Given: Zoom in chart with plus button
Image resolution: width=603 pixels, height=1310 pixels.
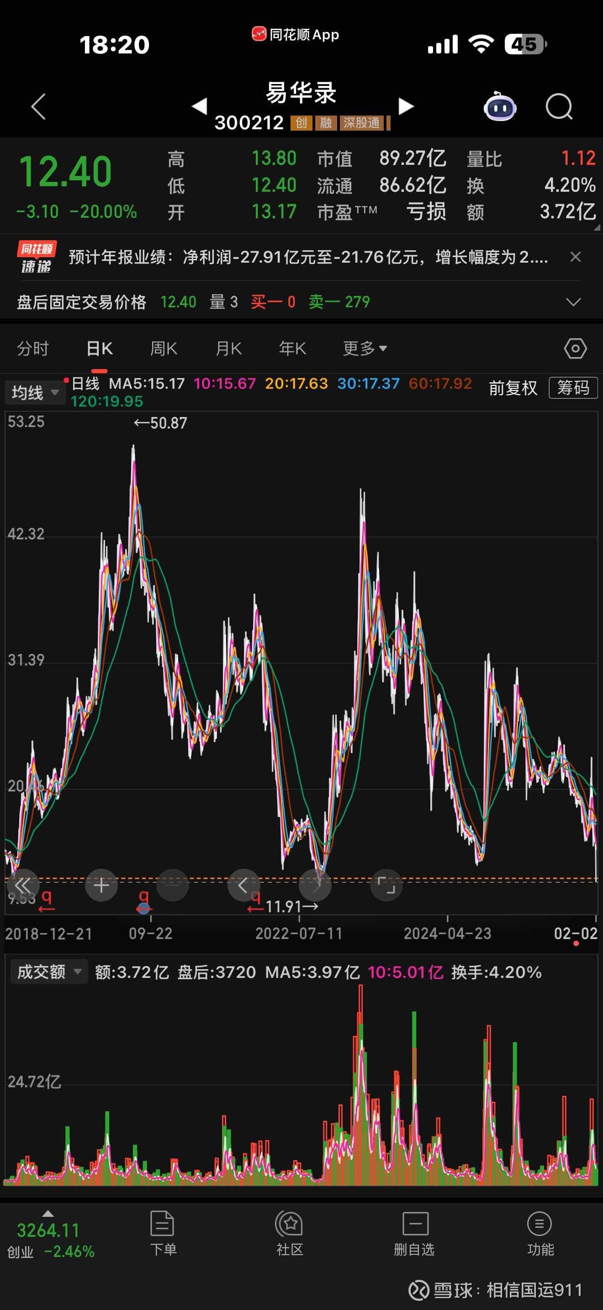Looking at the screenshot, I should 101,885.
